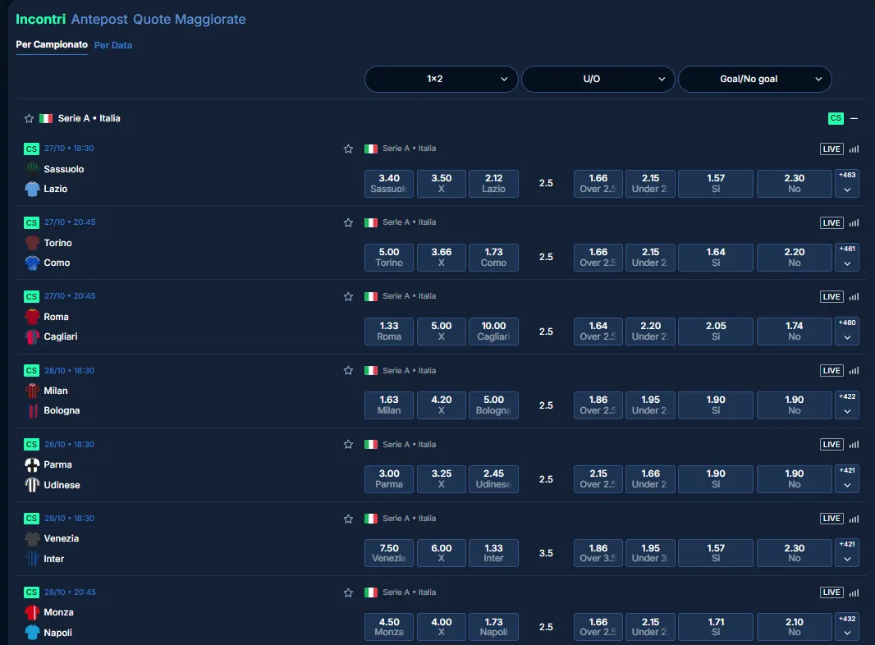
Task: Click LIVE badge for Sassuolo-Lazio
Action: pos(831,149)
